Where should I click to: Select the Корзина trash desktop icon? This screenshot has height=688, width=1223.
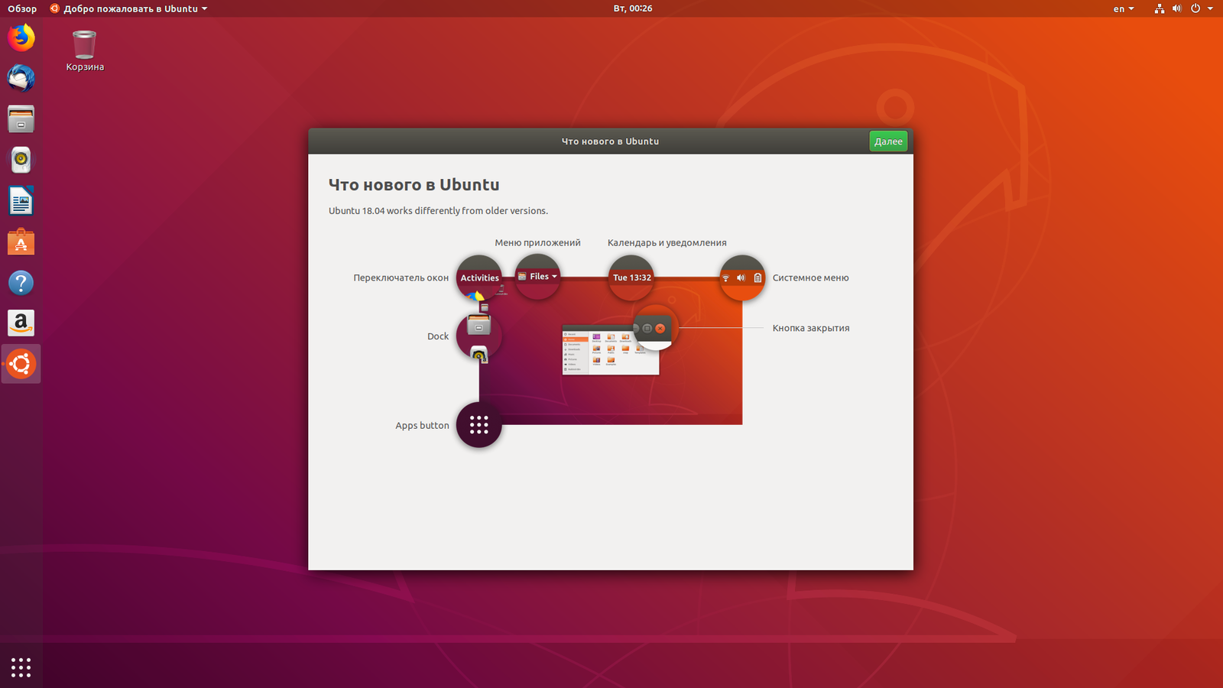[x=85, y=51]
